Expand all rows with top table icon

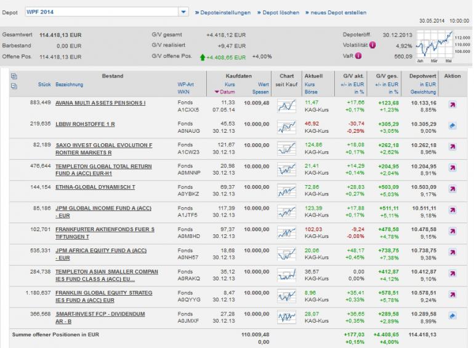click(14, 76)
